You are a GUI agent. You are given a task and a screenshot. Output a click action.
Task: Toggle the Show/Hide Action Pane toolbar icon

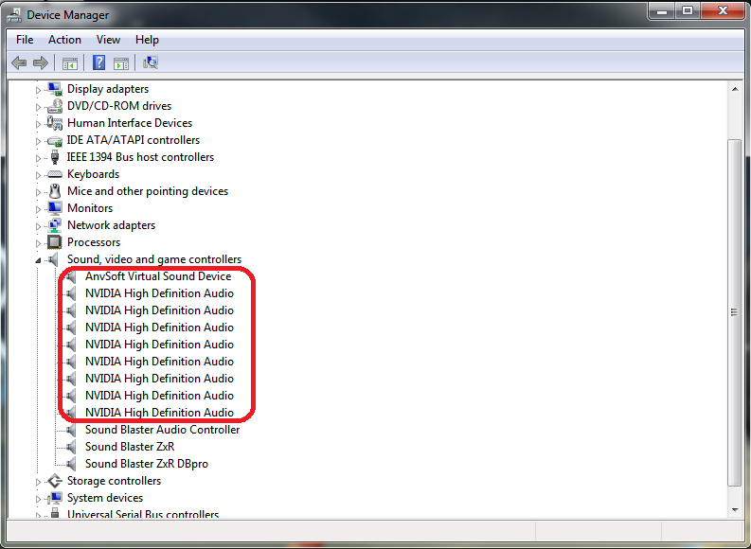(121, 62)
